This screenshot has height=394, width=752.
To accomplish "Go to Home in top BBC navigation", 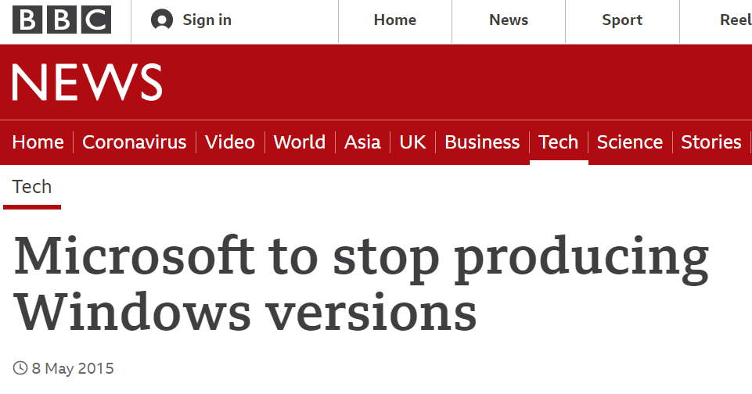I will 395,20.
